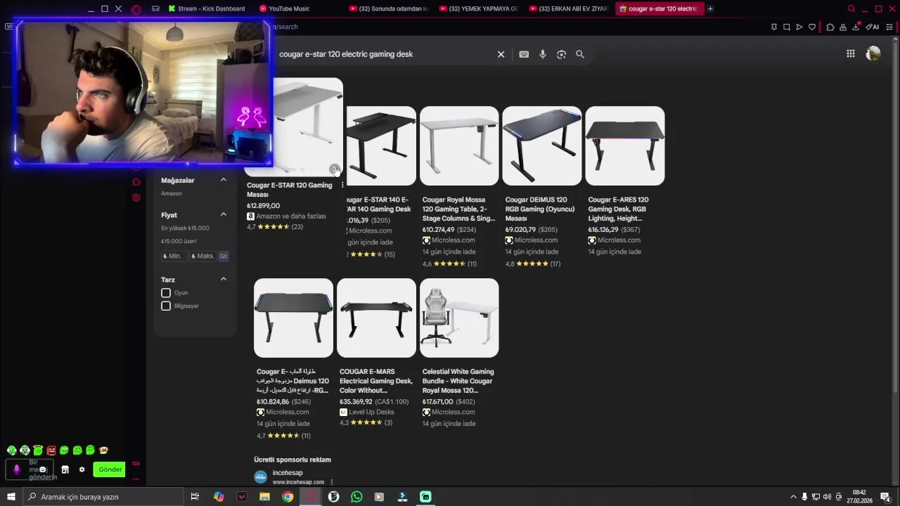Click the ₺12.899,00 price text
Viewport: 900px width, 506px height.
pos(263,206)
